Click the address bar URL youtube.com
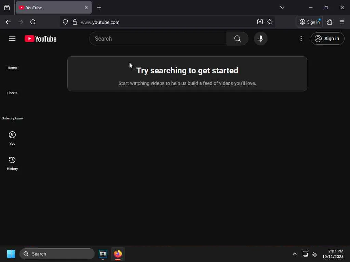 [x=100, y=22]
